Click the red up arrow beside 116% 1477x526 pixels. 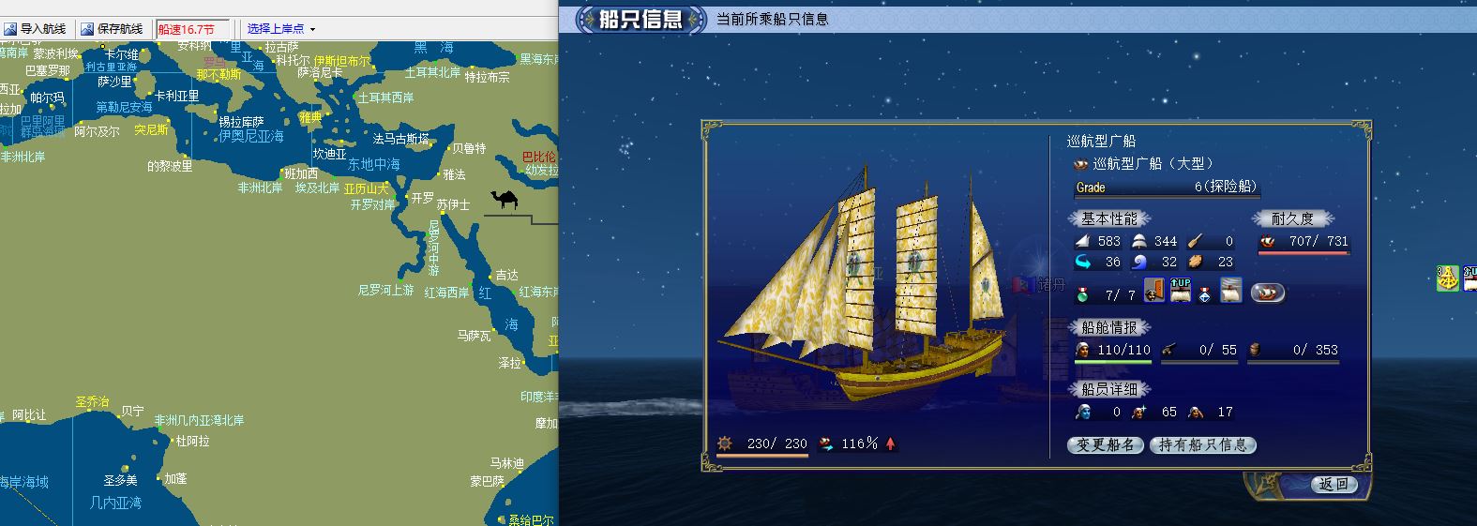pos(890,443)
